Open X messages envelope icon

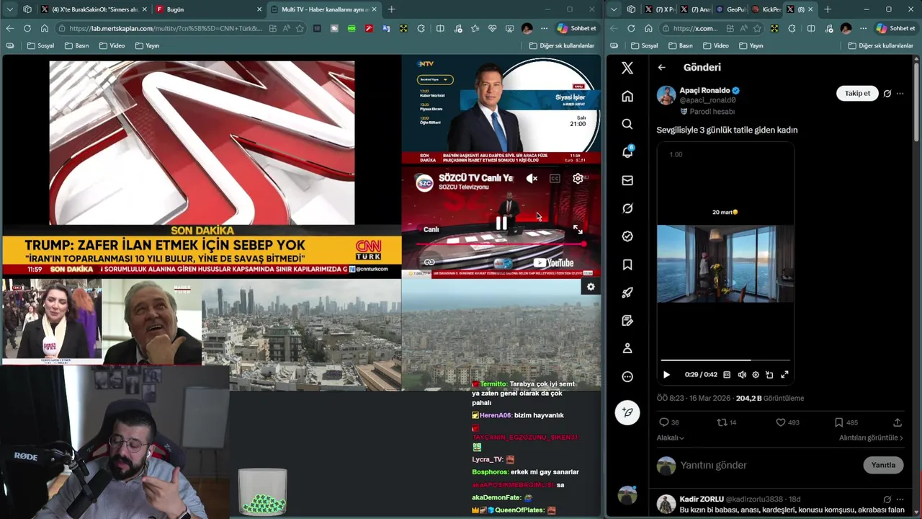pyautogui.click(x=627, y=180)
